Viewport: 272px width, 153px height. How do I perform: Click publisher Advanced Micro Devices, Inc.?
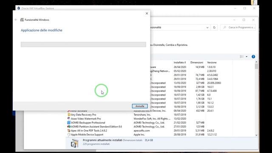(150, 110)
